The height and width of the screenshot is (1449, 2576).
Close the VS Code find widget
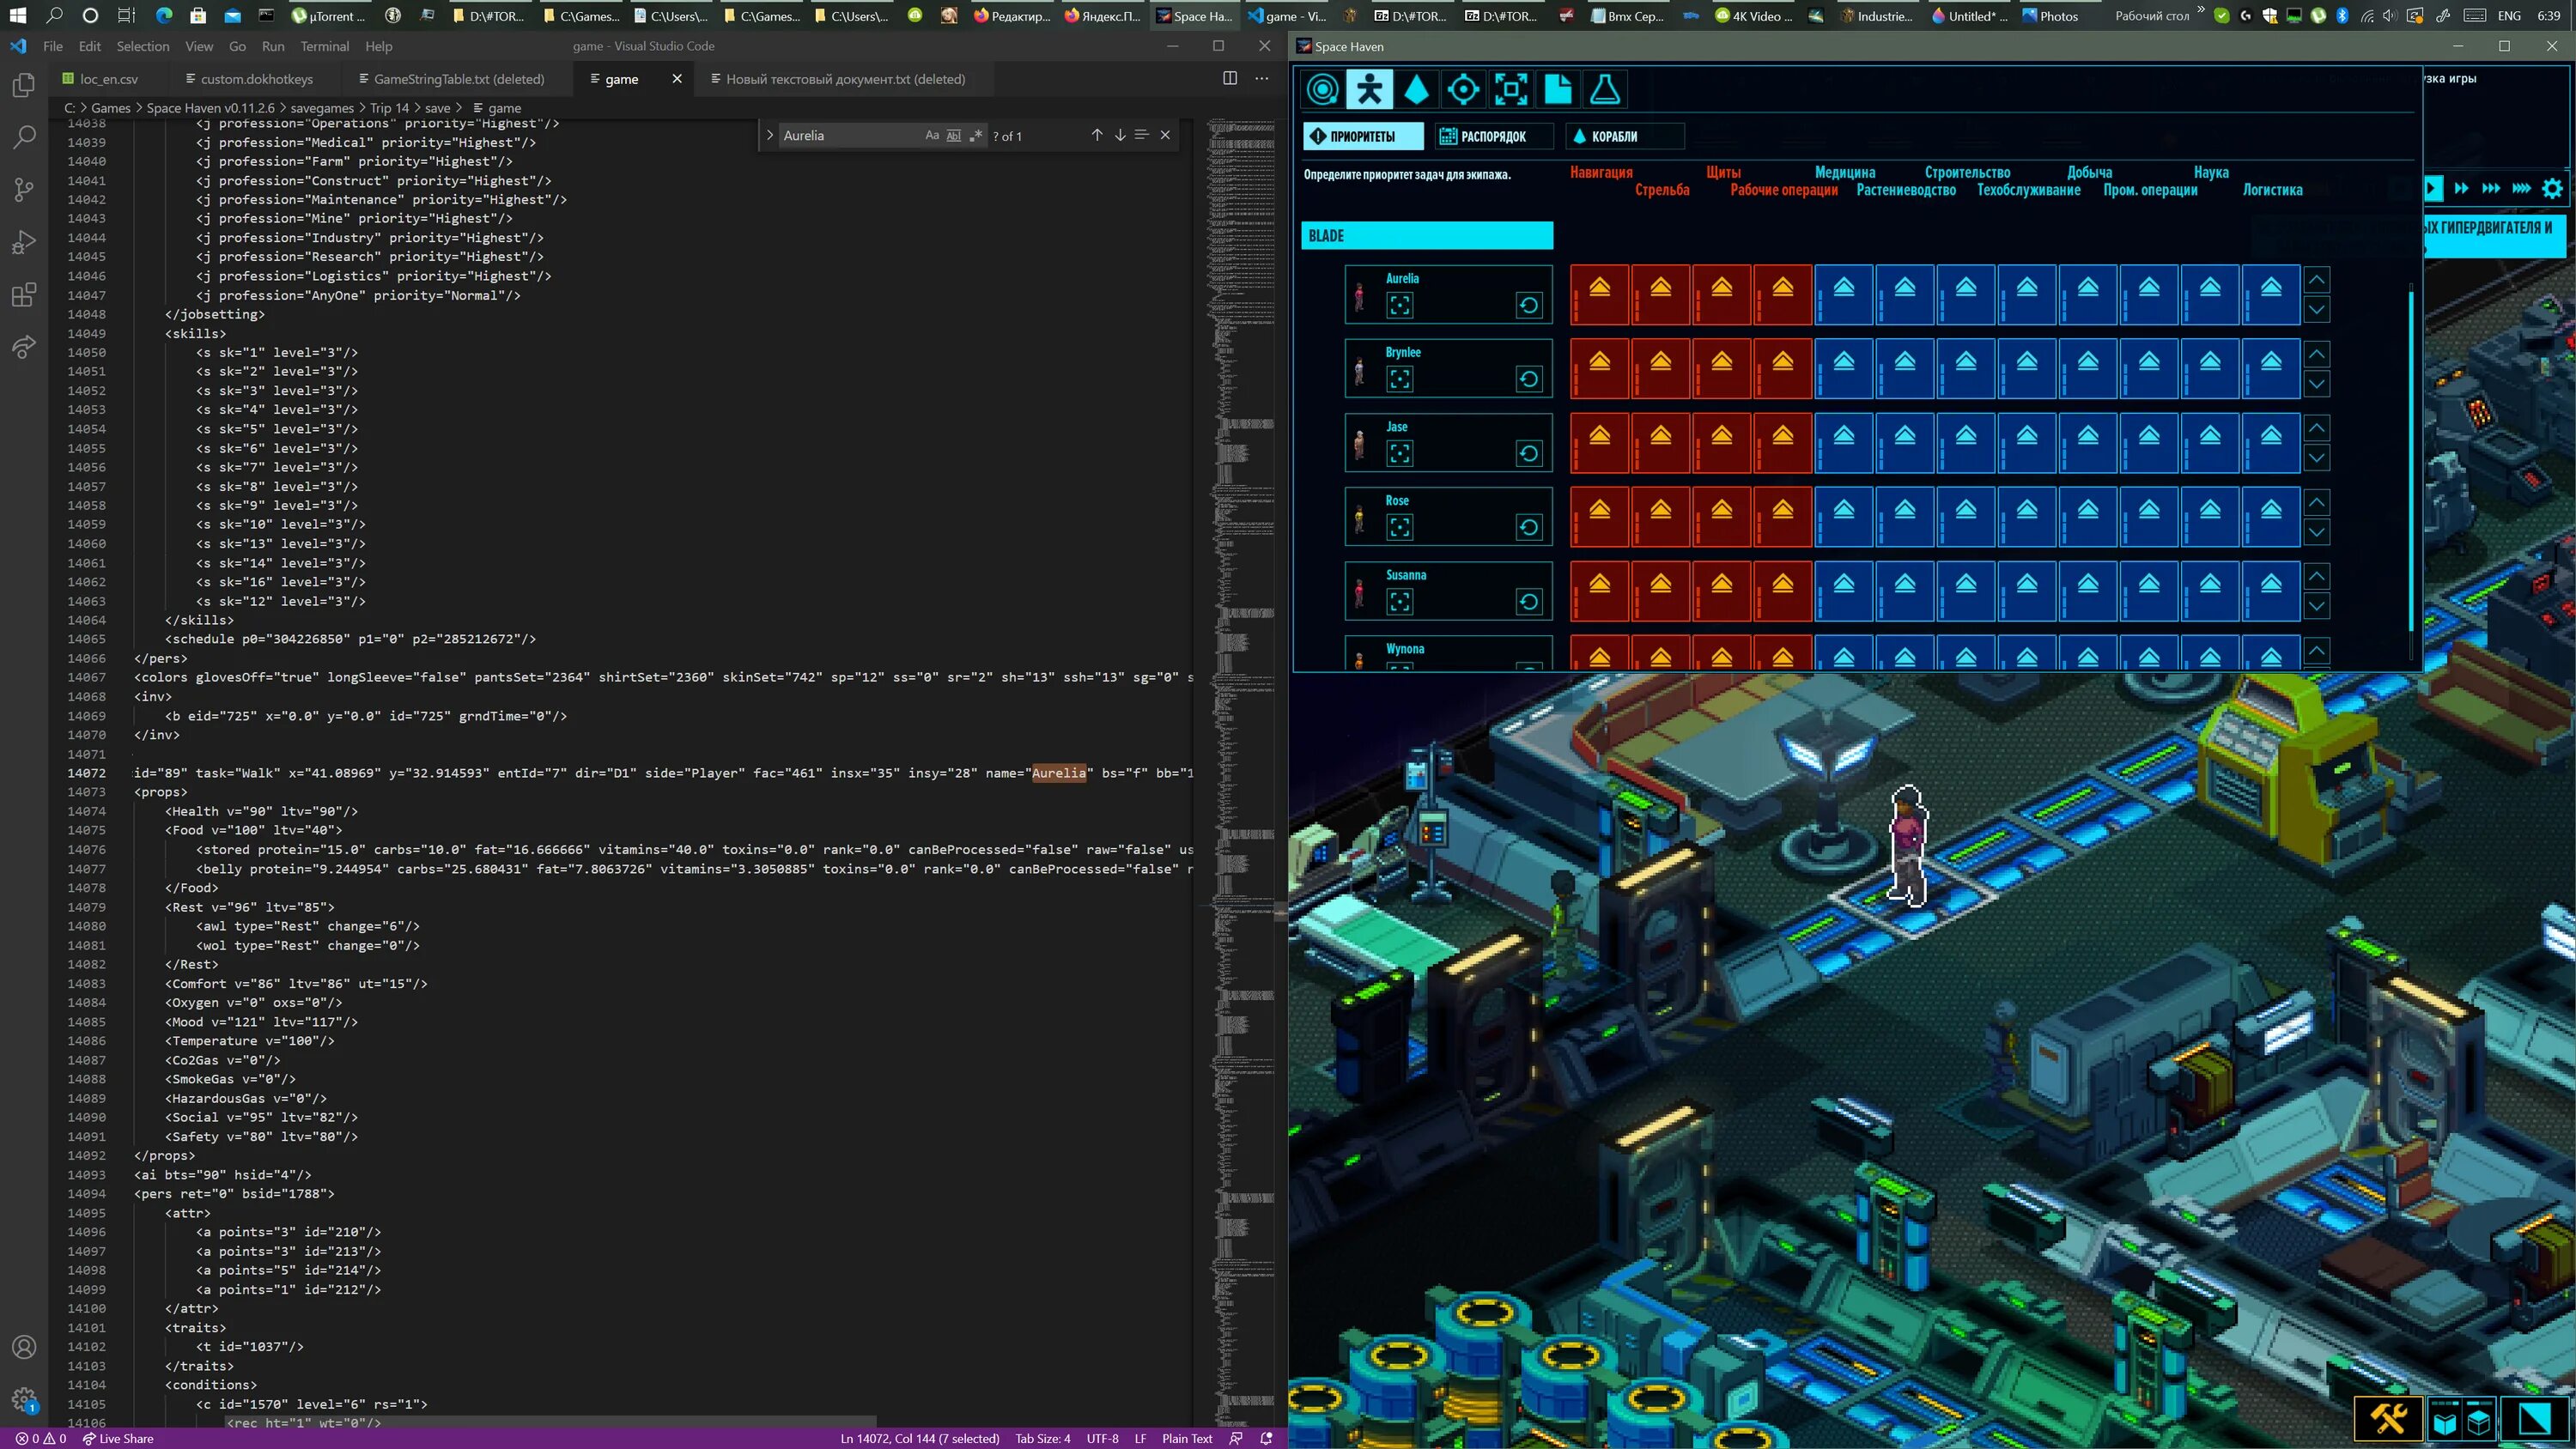click(x=1165, y=135)
